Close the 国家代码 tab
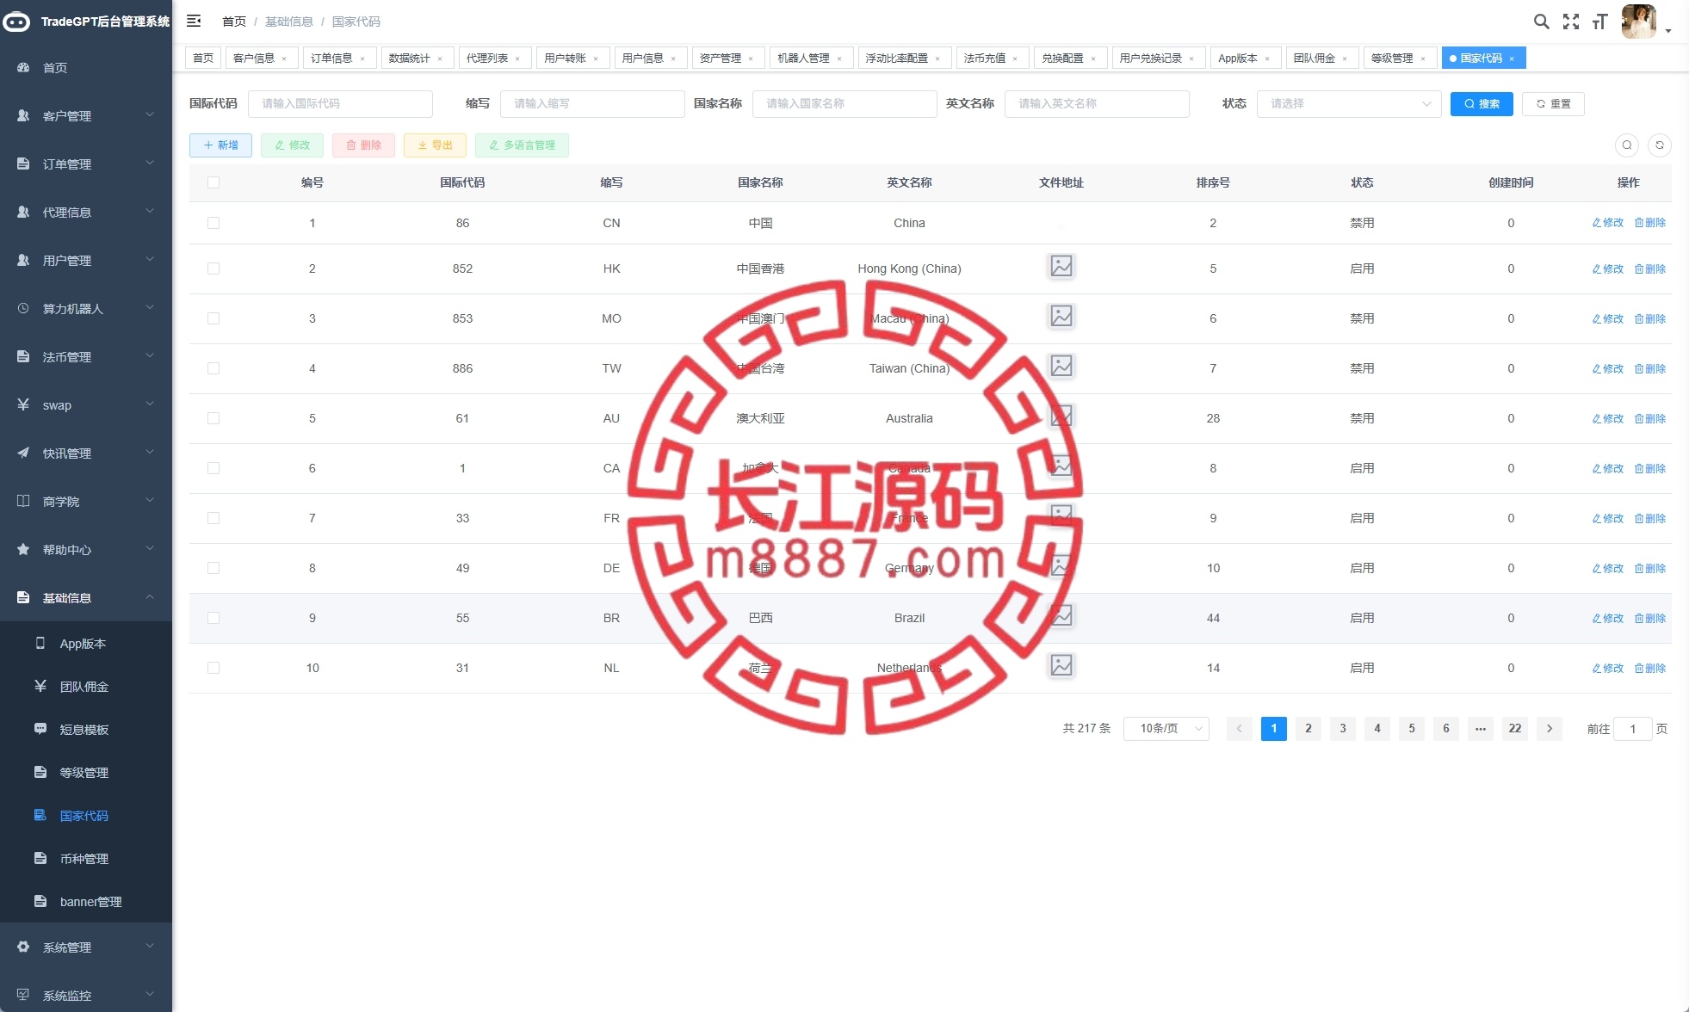 coord(1512,59)
